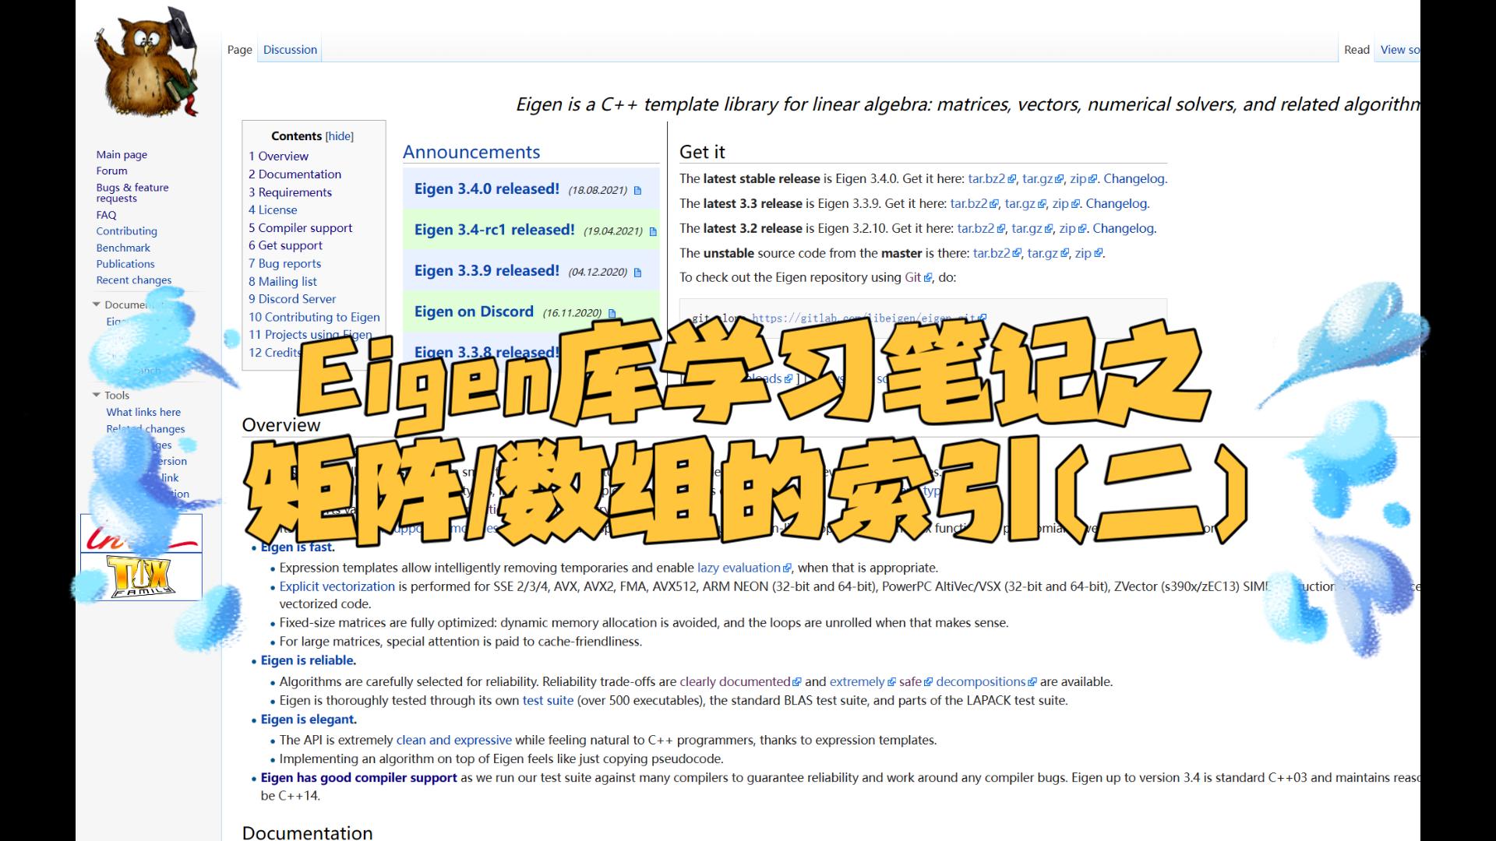
Task: Jump to 6 Get support in contents
Action: 285,245
